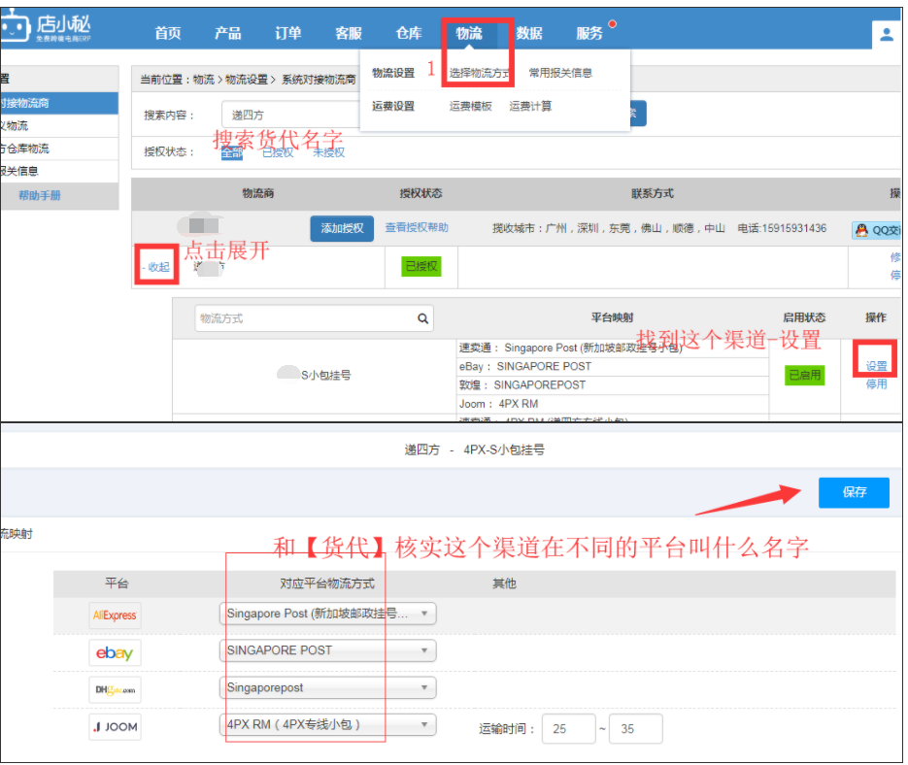The width and height of the screenshot is (908, 765).
Task: Click the 店小秘 robot logo
Action: (x=45, y=26)
